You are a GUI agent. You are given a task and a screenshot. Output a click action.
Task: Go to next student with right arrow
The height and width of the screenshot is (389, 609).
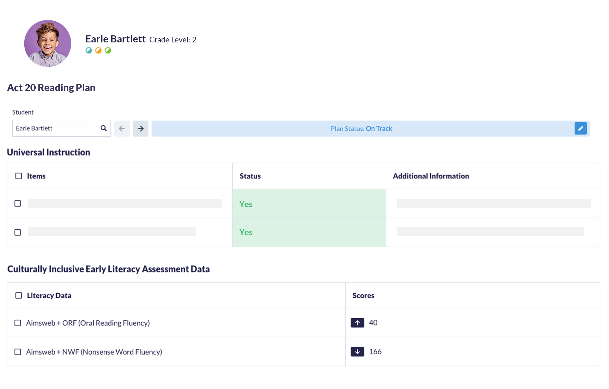click(x=140, y=129)
